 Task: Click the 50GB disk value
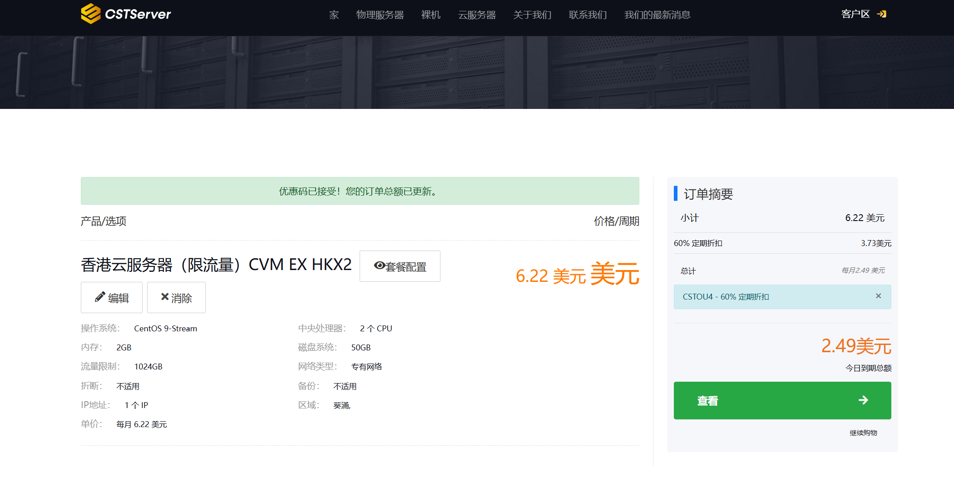point(361,348)
